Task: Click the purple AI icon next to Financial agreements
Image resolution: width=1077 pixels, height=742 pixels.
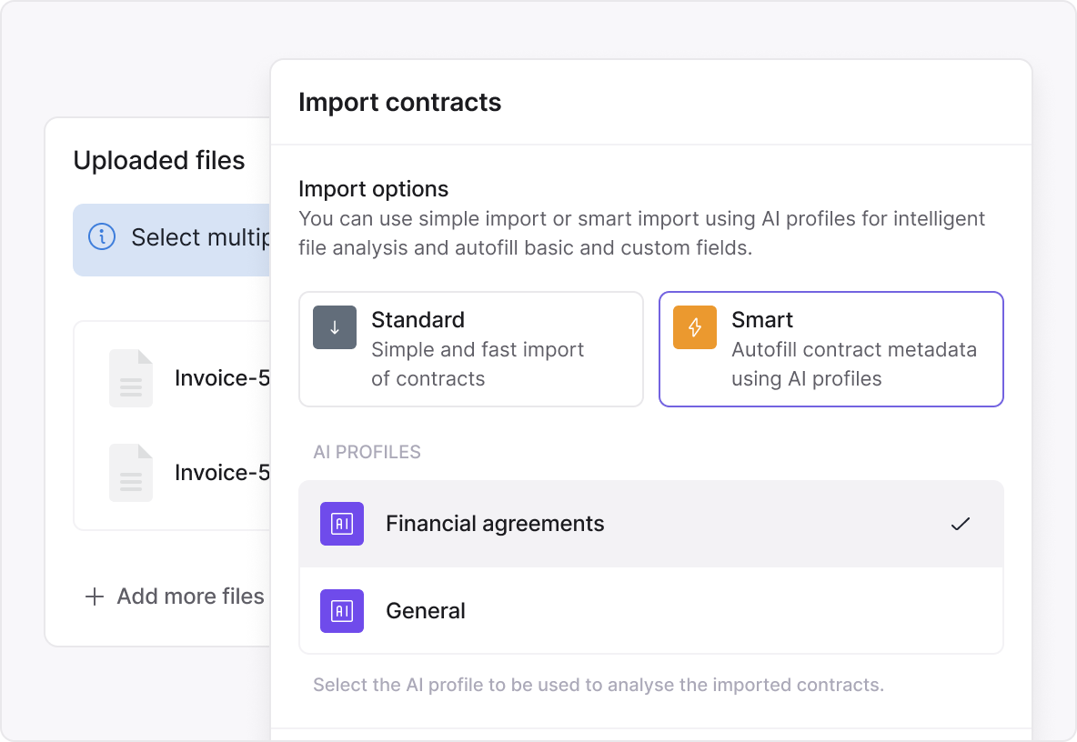Action: pyautogui.click(x=341, y=524)
